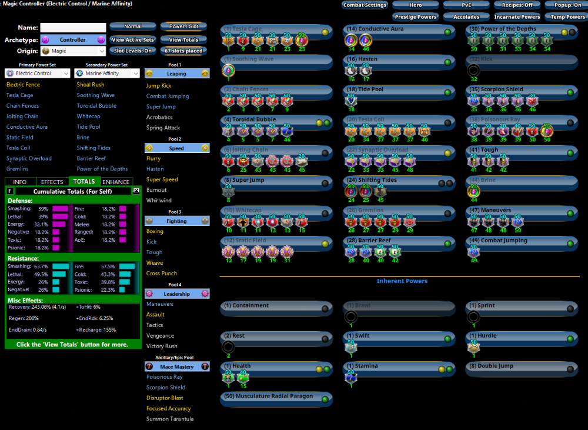The image size is (588, 430).
Task: Click the empty enhancement slot under Kick (32)
Action: [x=473, y=71]
